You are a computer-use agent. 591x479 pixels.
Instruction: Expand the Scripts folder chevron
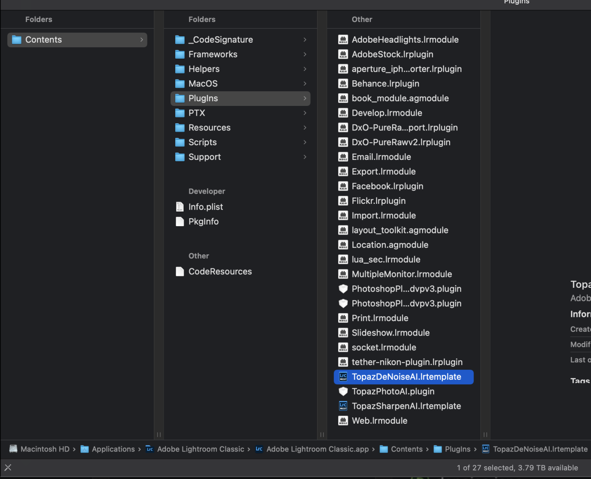(305, 142)
